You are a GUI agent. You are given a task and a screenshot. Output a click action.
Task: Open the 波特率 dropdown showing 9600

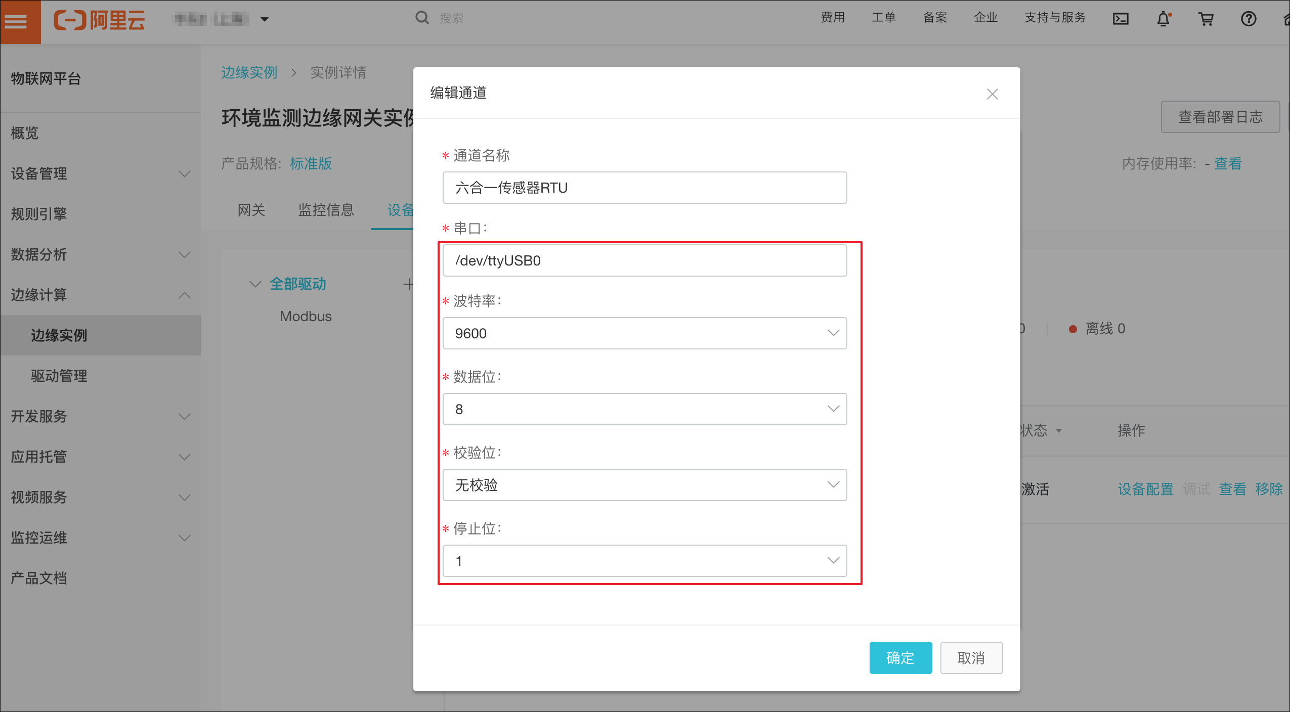coord(644,333)
